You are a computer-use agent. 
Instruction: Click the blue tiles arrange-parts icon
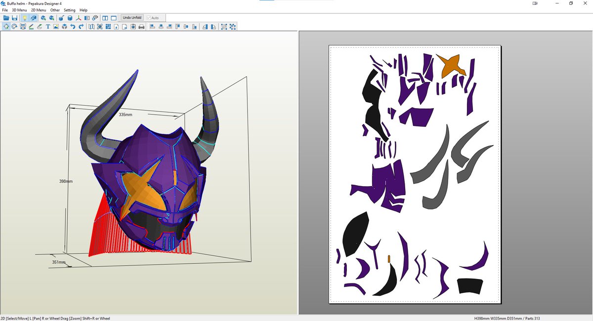(x=108, y=26)
